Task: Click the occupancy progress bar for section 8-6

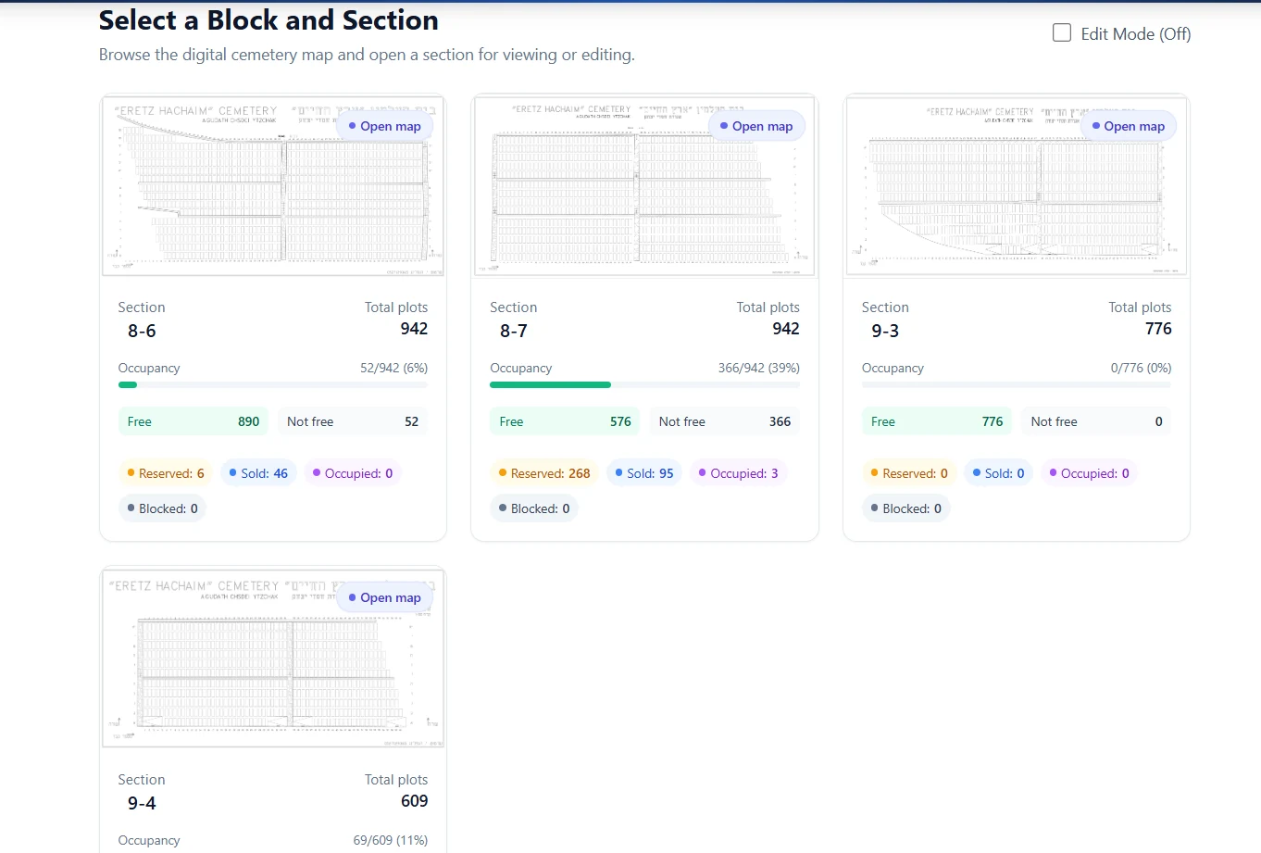Action: [273, 384]
